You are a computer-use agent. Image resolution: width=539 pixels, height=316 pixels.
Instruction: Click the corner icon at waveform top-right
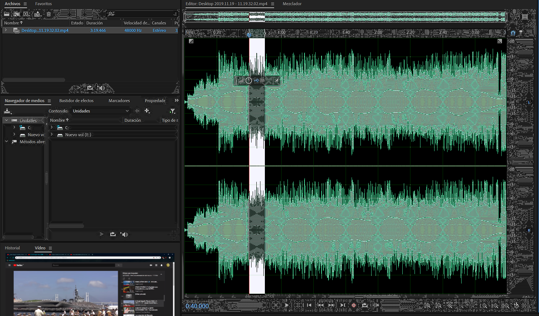tap(500, 41)
